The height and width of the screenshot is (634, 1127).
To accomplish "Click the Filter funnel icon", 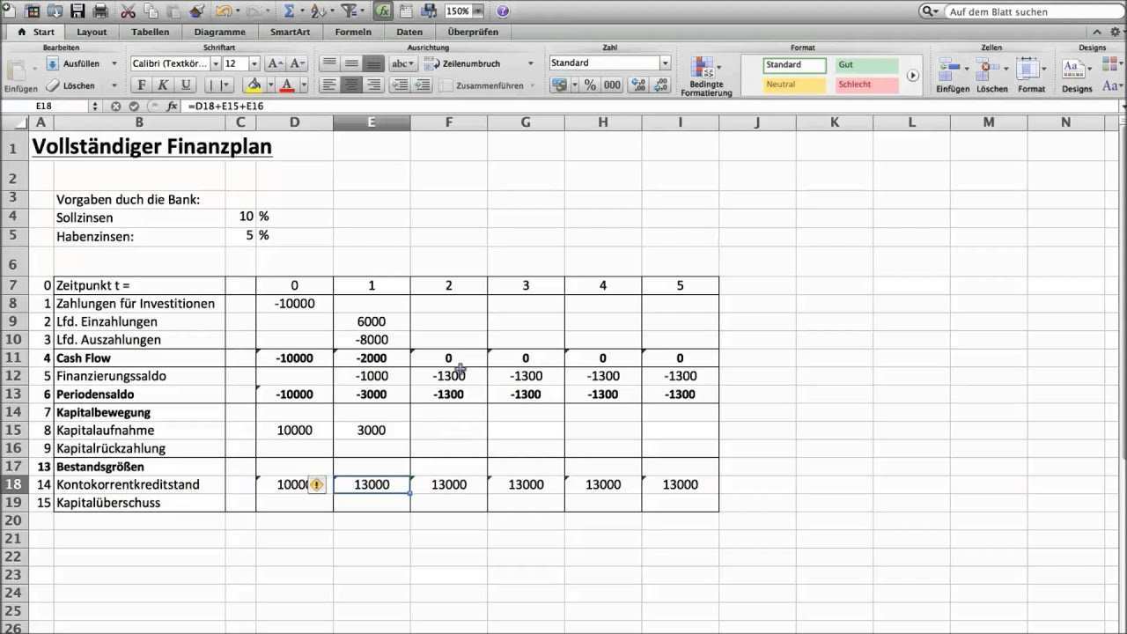I will pos(349,11).
